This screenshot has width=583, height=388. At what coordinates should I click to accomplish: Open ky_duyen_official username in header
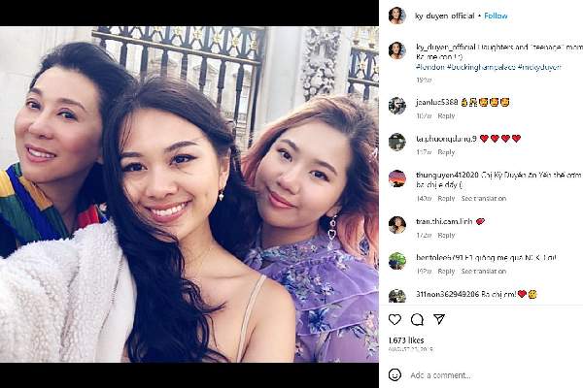click(445, 16)
